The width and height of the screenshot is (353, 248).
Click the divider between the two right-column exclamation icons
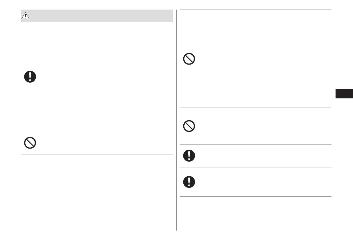tap(256, 167)
